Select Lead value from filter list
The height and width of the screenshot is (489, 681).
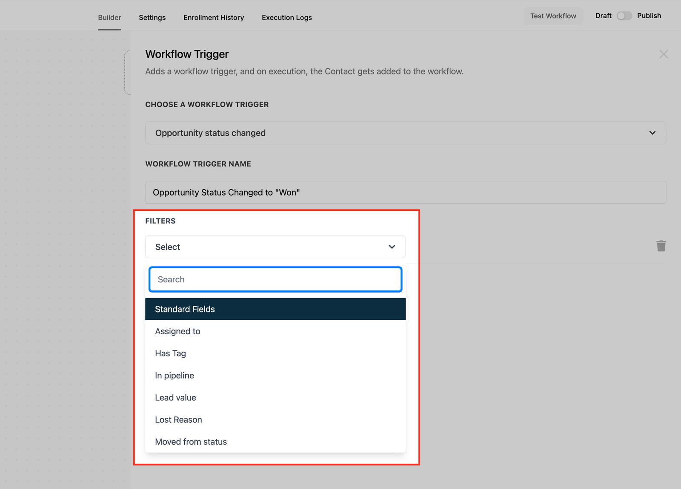coord(175,398)
